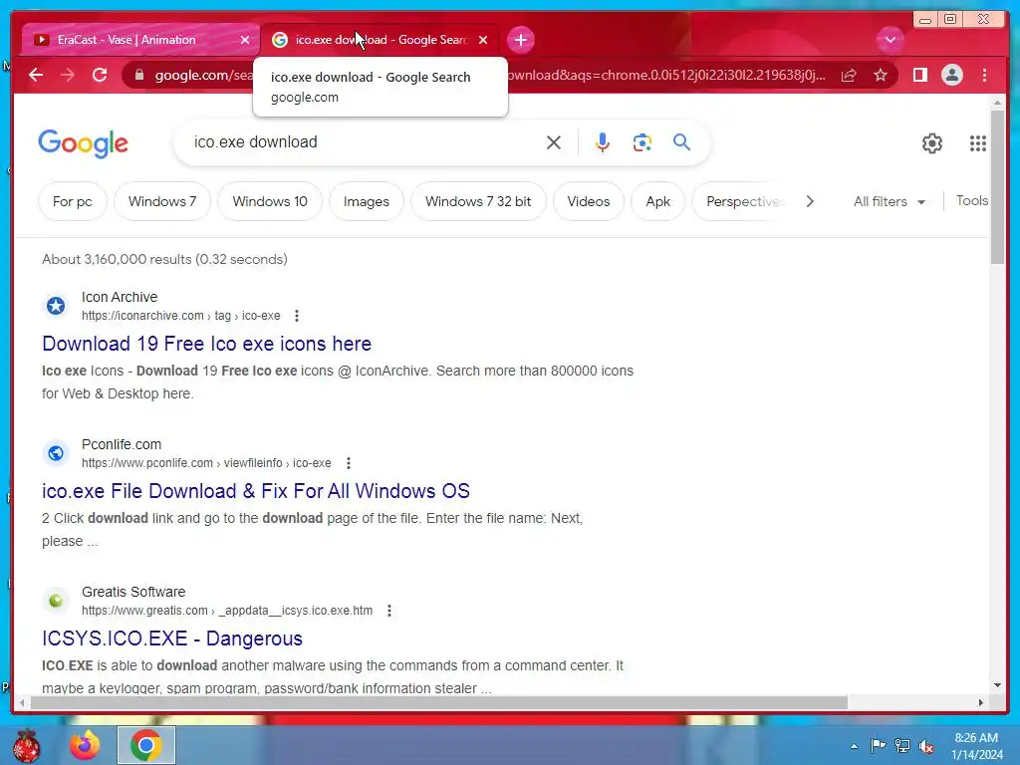Image resolution: width=1020 pixels, height=765 pixels.
Task: Click the iconarchive.com result URL
Action: pyautogui.click(x=181, y=316)
